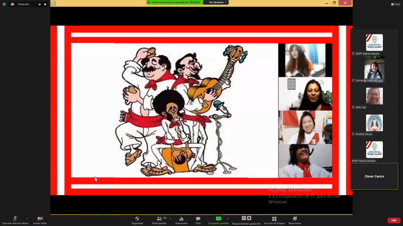
Task: Expand share screen options caret
Action: pos(228,218)
